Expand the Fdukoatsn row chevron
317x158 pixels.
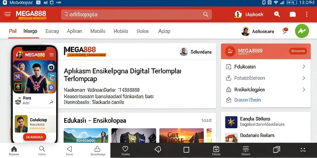pyautogui.click(x=303, y=67)
